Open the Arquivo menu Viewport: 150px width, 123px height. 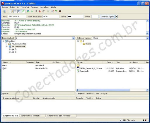pyautogui.click(x=5, y=7)
